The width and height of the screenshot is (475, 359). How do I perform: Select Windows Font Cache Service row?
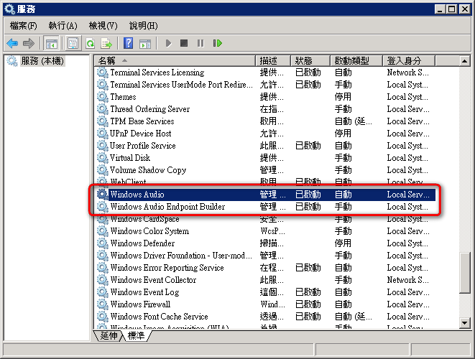(266, 317)
